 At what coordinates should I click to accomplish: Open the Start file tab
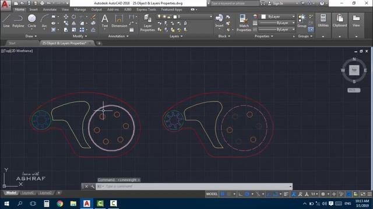click(x=12, y=43)
